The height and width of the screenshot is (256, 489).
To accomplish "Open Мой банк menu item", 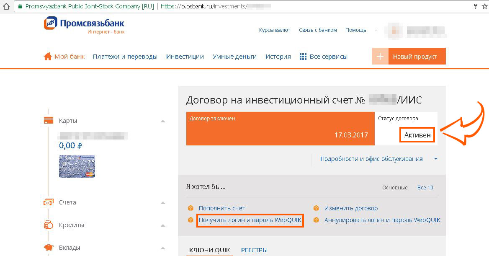I will pos(69,57).
